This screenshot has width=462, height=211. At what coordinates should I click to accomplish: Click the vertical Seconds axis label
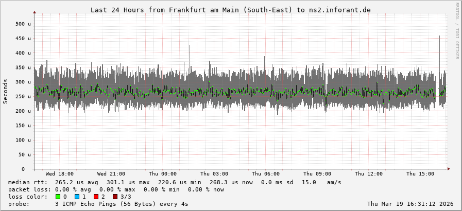coord(6,91)
